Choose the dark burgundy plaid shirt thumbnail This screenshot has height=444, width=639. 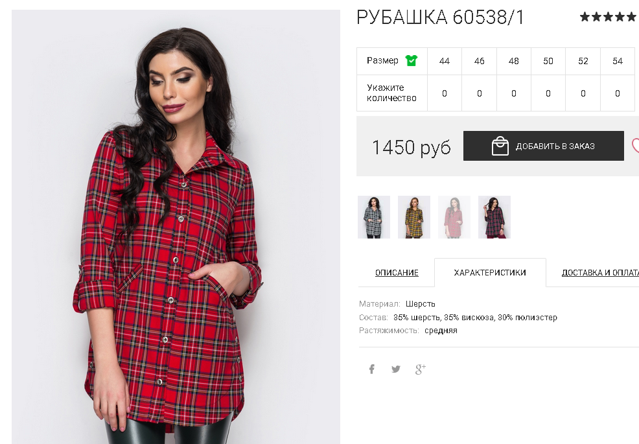494,217
